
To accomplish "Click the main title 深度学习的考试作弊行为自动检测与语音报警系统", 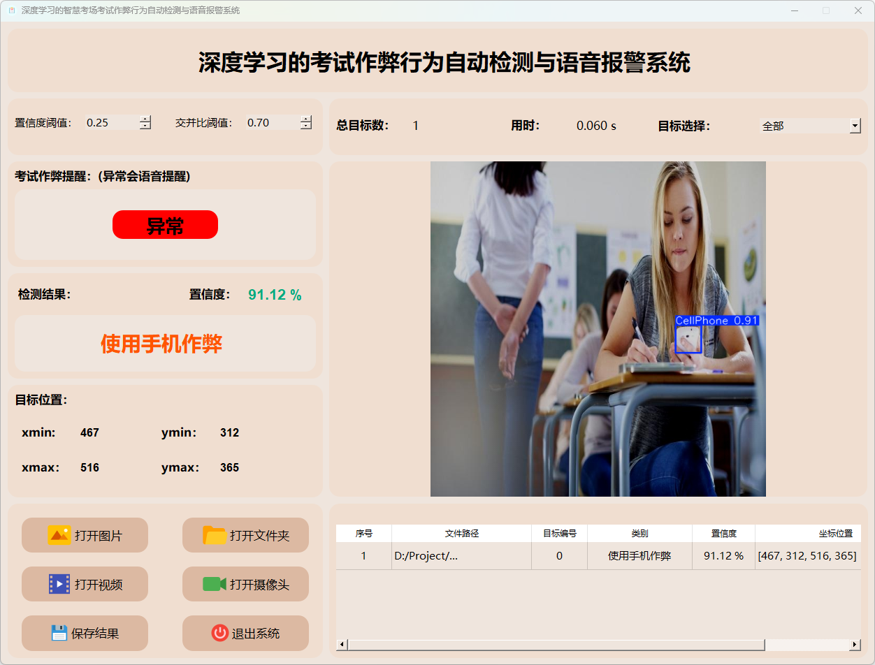I will coord(444,62).
